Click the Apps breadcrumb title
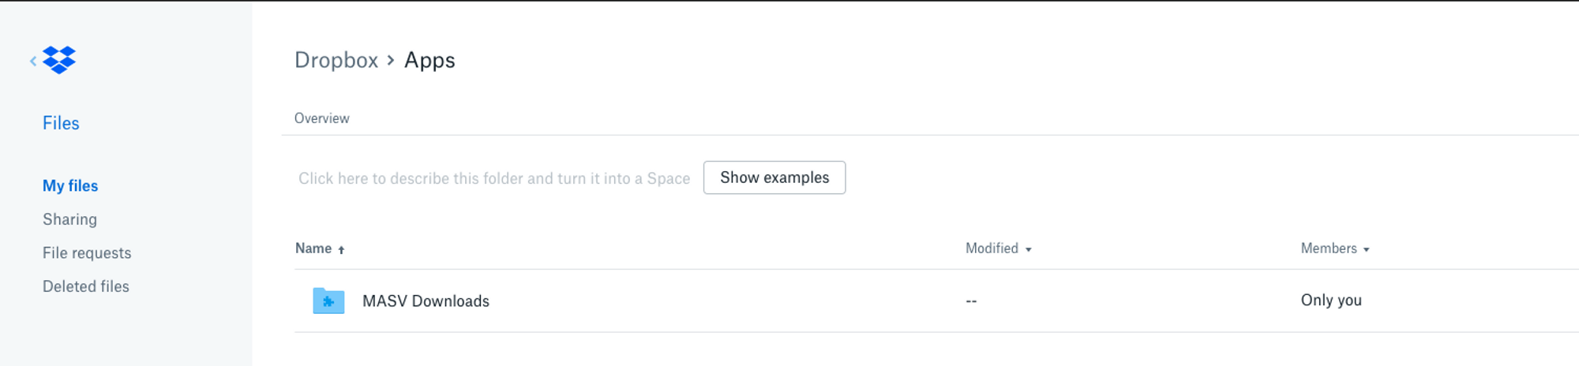Image resolution: width=1579 pixels, height=366 pixels. pos(429,60)
